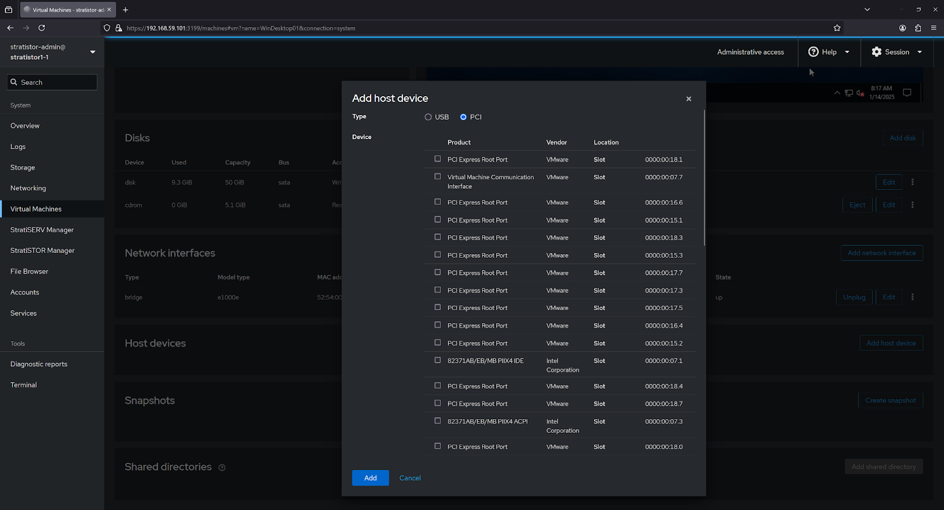Viewport: 944px width, 510px height.
Task: Close the Add host device dialog
Action: (689, 99)
